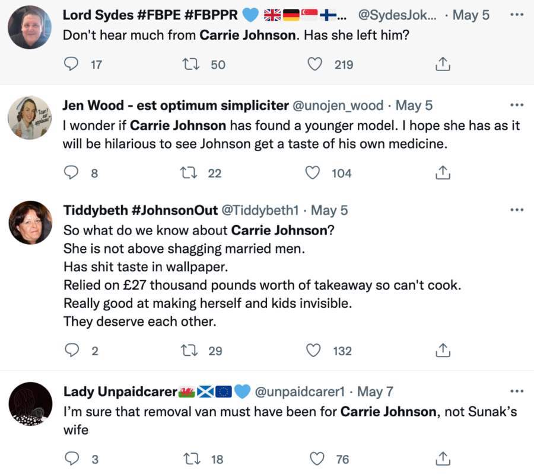Viewport: 534px width, 475px height.
Task: Like Jen Wood's tweet
Action: tap(313, 173)
